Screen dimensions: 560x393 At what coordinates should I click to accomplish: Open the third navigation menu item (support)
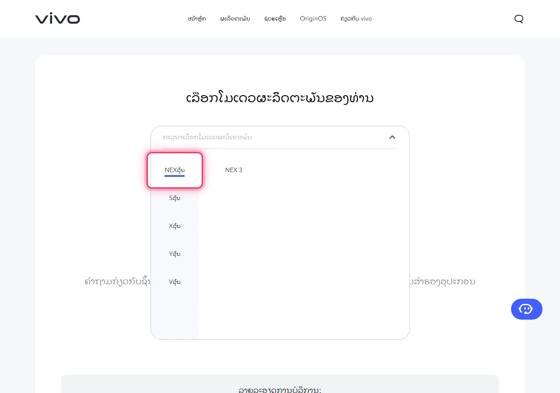point(275,19)
